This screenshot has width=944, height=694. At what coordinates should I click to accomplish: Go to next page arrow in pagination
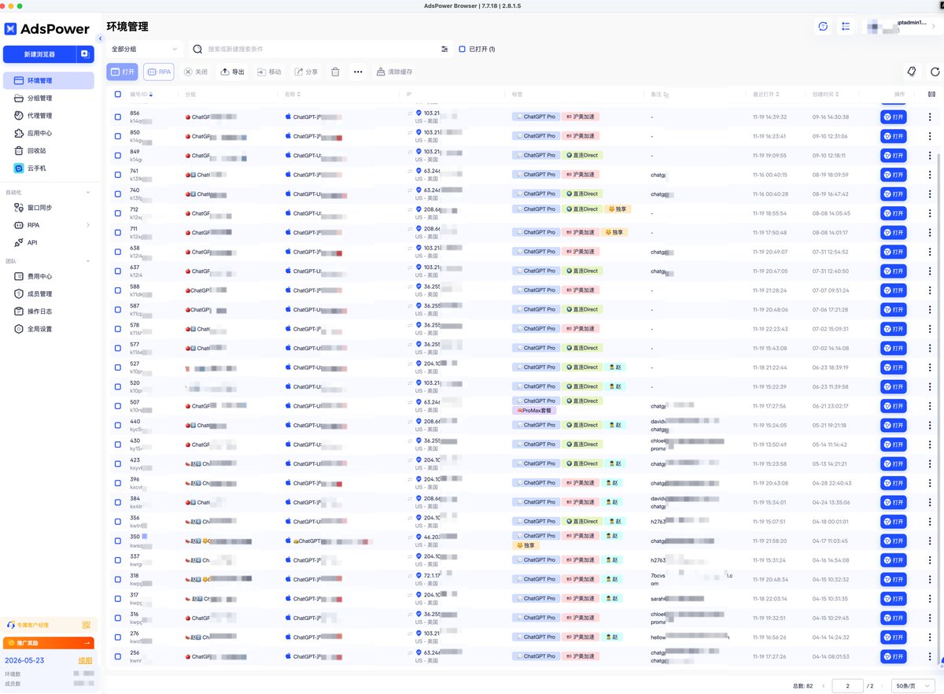pos(883,686)
